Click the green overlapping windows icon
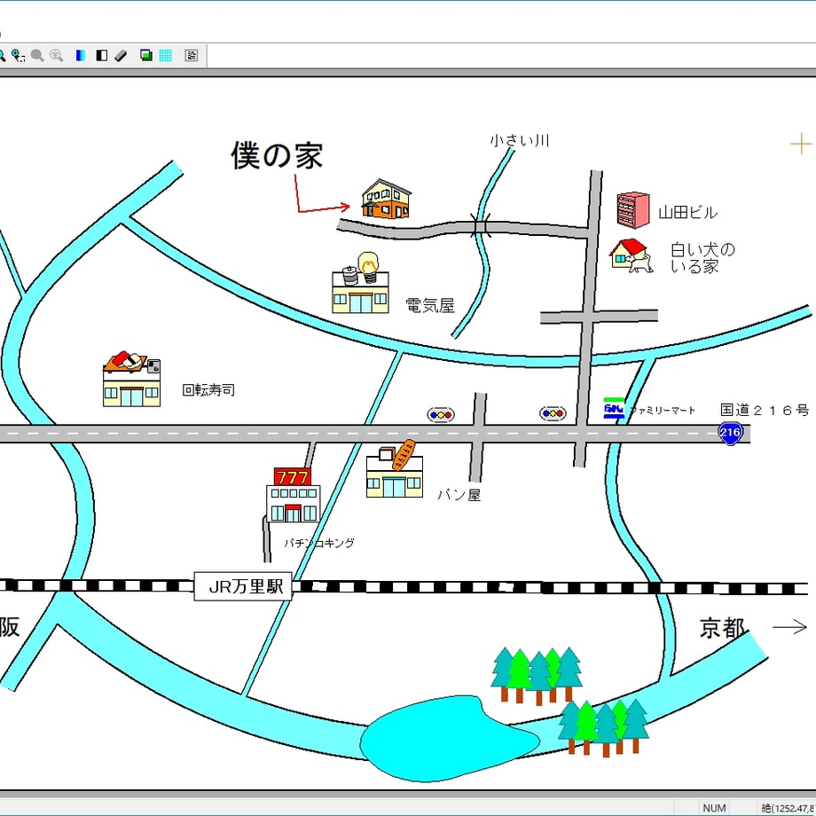816x816 pixels. click(x=146, y=56)
